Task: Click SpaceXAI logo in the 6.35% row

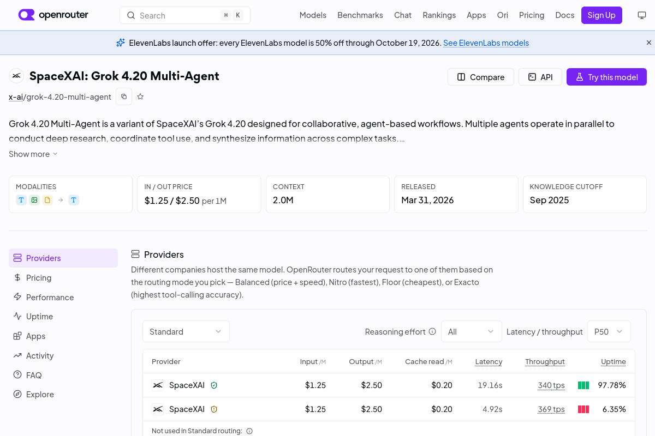Action: [158, 409]
